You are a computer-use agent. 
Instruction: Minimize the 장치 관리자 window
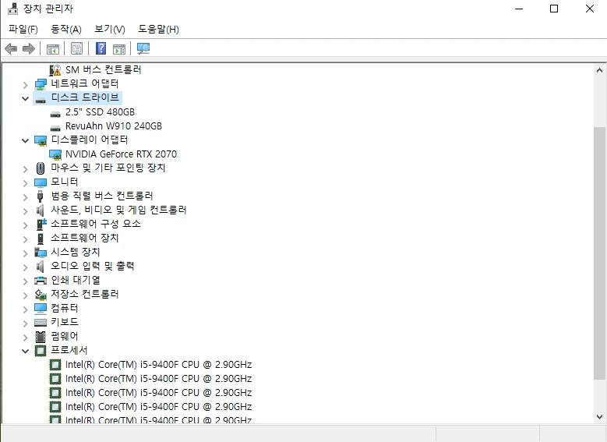coord(519,9)
